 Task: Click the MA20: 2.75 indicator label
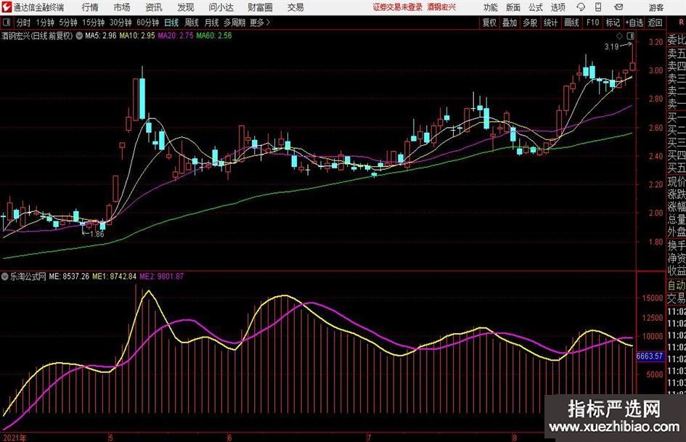tap(176, 36)
